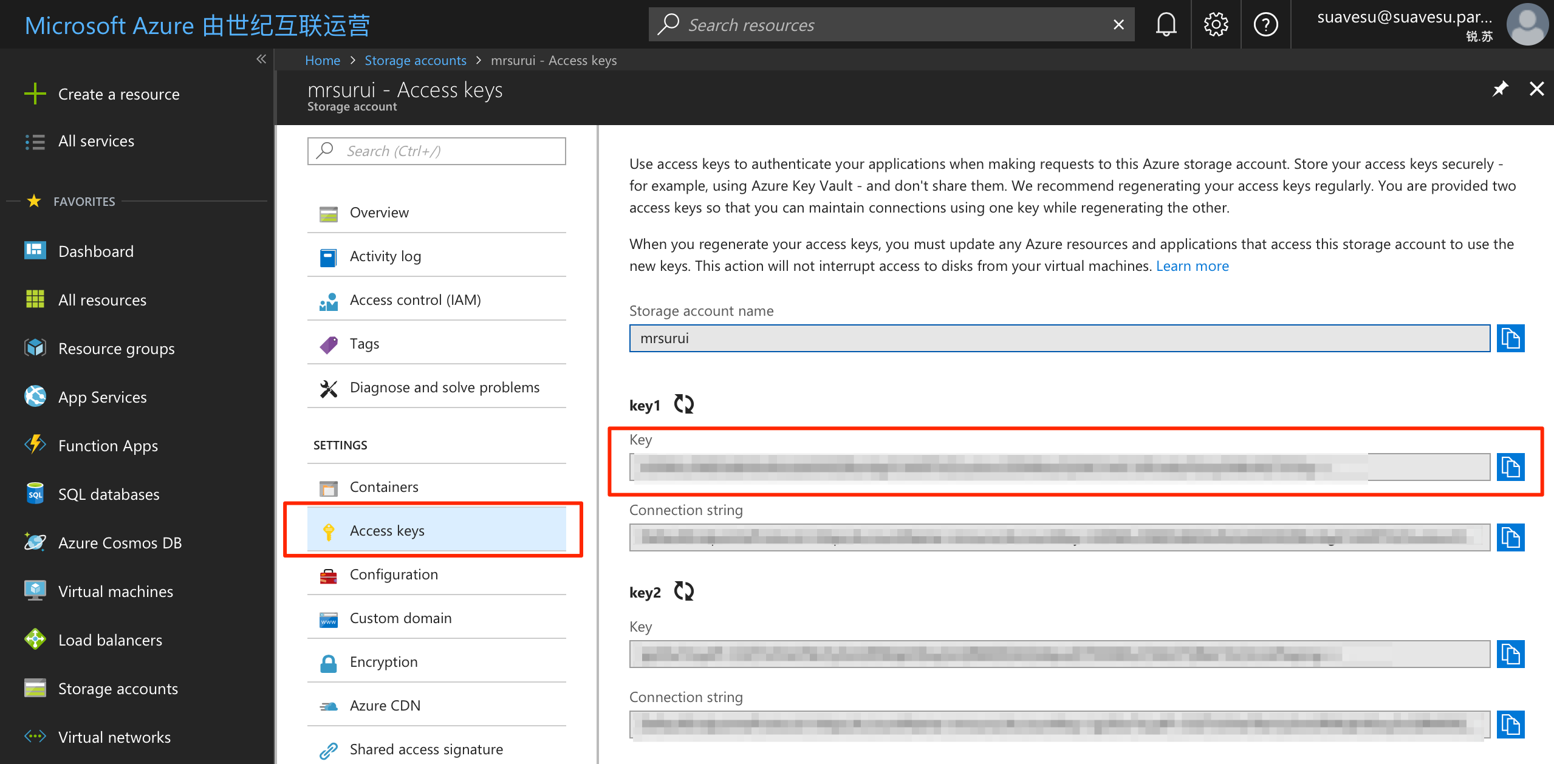1554x764 pixels.
Task: Open Create a resource with the plus icon
Action: click(35, 94)
